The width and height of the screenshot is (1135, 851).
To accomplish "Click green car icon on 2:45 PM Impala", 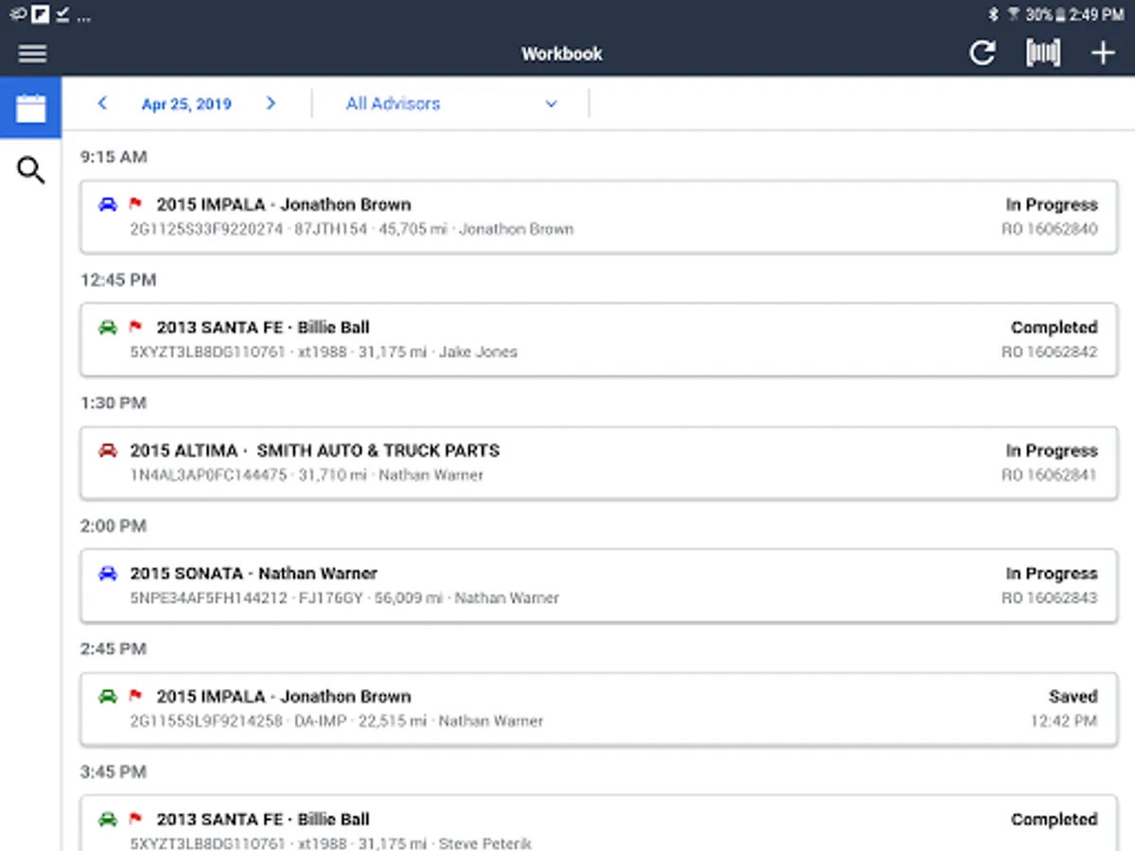I will (108, 696).
